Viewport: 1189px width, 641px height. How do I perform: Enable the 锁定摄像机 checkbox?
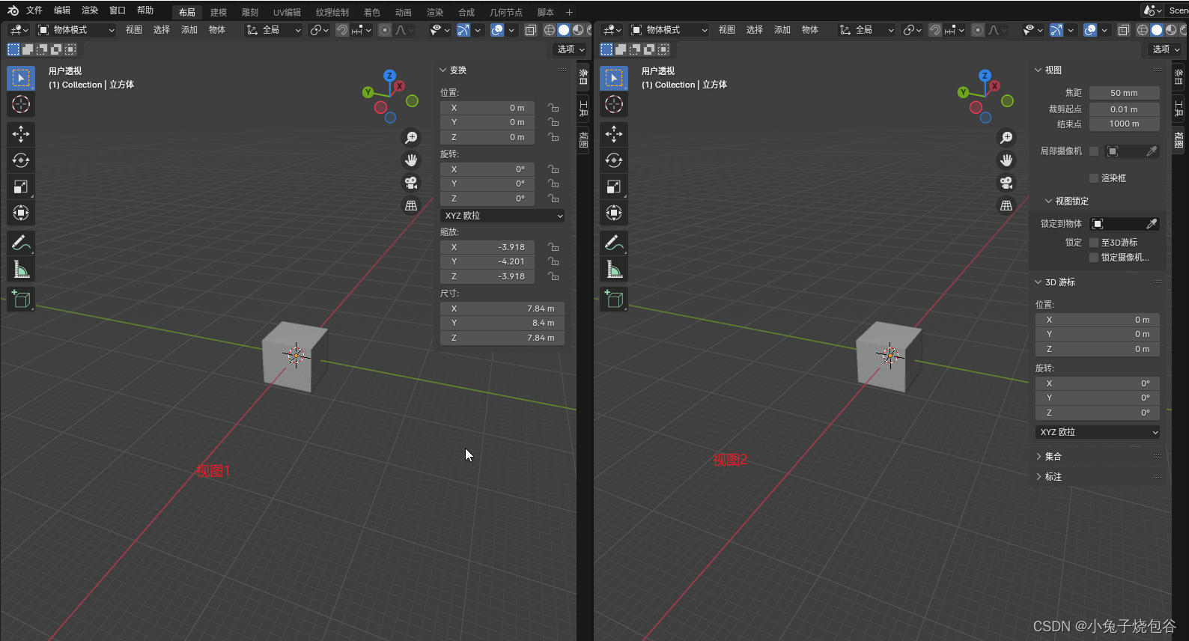(1094, 258)
